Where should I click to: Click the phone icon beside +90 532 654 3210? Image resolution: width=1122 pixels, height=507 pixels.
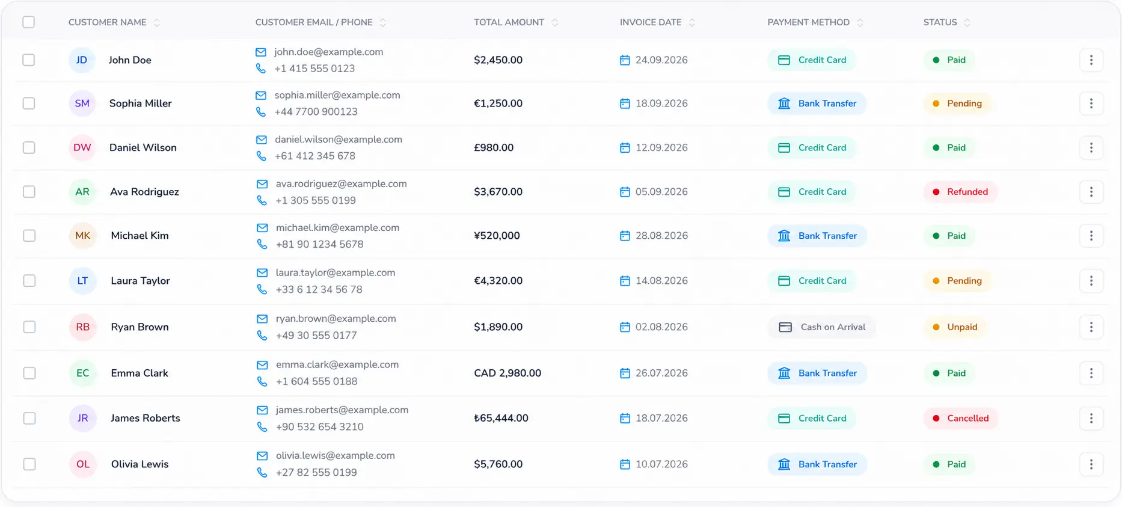262,427
